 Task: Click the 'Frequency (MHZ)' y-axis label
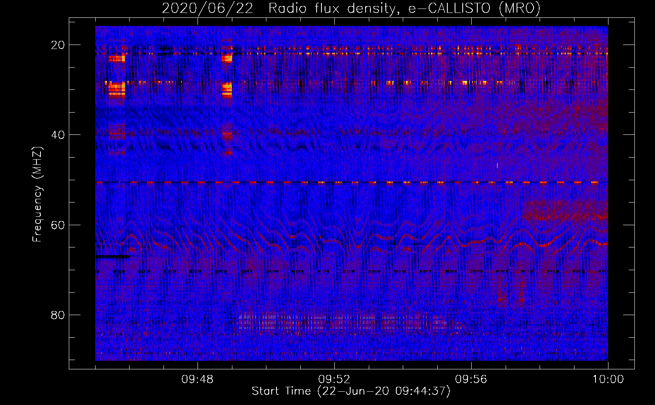tap(37, 194)
